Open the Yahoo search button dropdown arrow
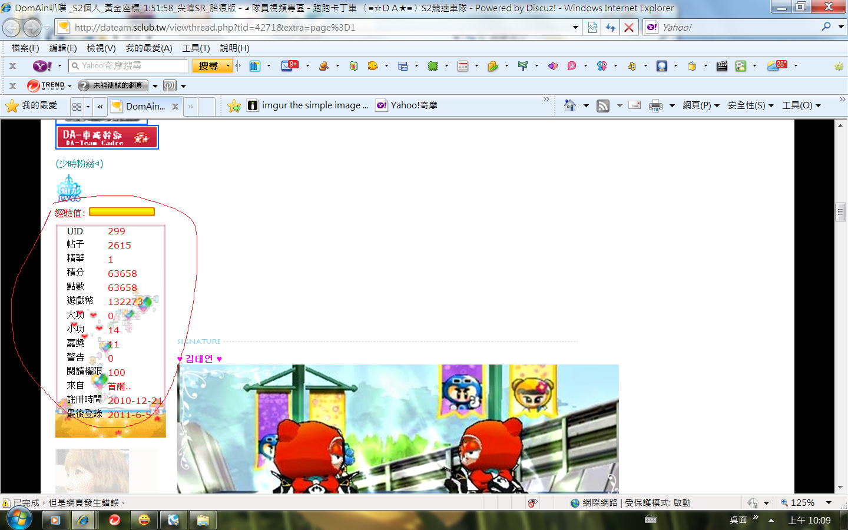Image resolution: width=848 pixels, height=530 pixels. (x=228, y=66)
